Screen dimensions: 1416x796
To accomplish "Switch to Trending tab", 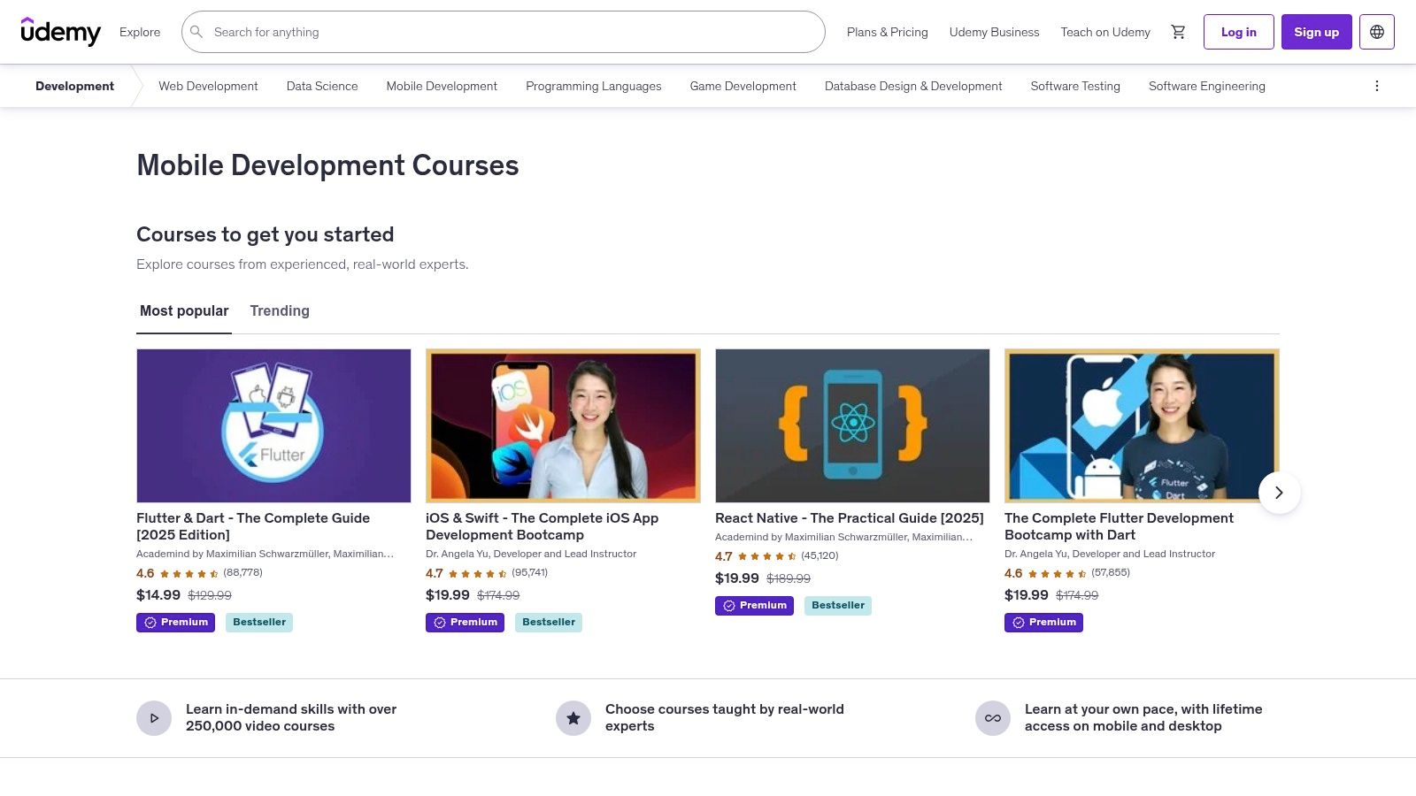I will click(x=280, y=311).
